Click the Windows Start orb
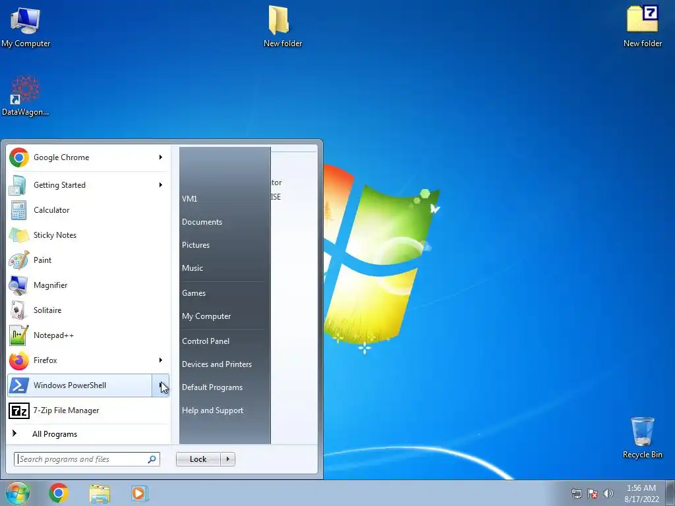This screenshot has width=675, height=506. 17,493
